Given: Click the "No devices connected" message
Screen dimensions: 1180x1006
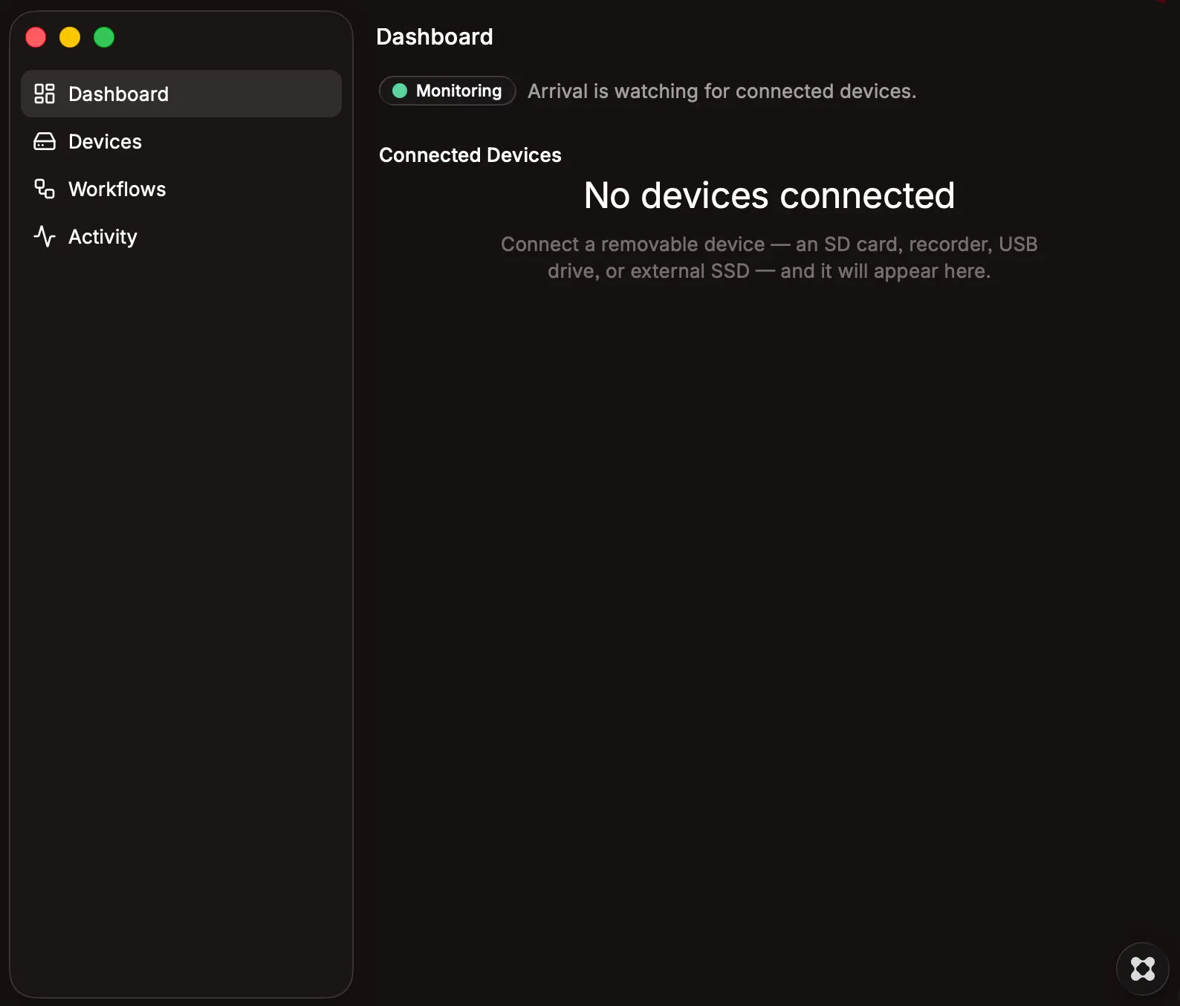Looking at the screenshot, I should pyautogui.click(x=769, y=195).
